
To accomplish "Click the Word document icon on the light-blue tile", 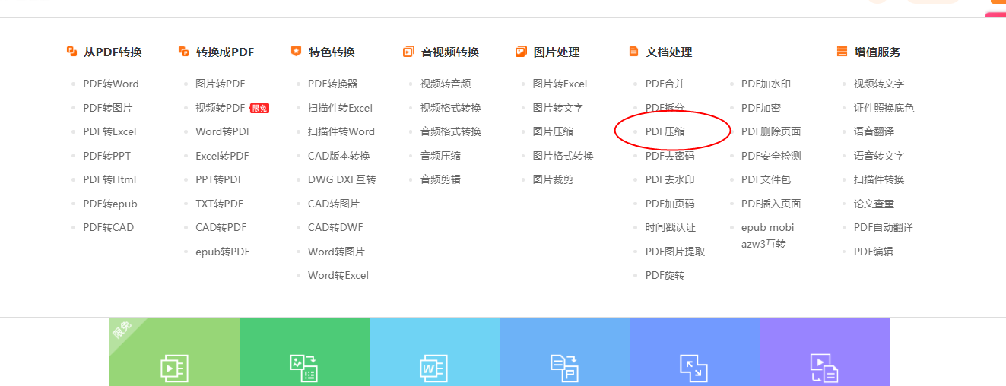I will [434, 368].
